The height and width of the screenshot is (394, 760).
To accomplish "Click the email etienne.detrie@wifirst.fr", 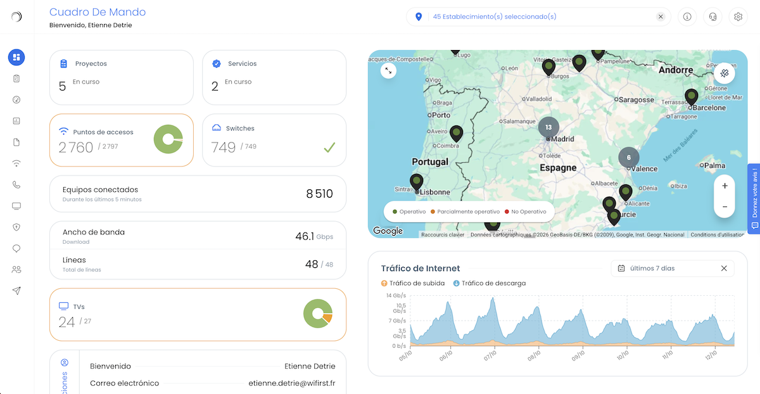I will [292, 383].
